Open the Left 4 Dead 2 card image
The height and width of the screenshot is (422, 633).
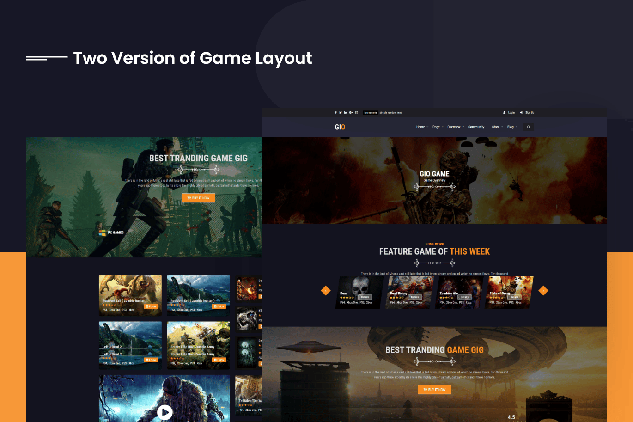(x=130, y=345)
